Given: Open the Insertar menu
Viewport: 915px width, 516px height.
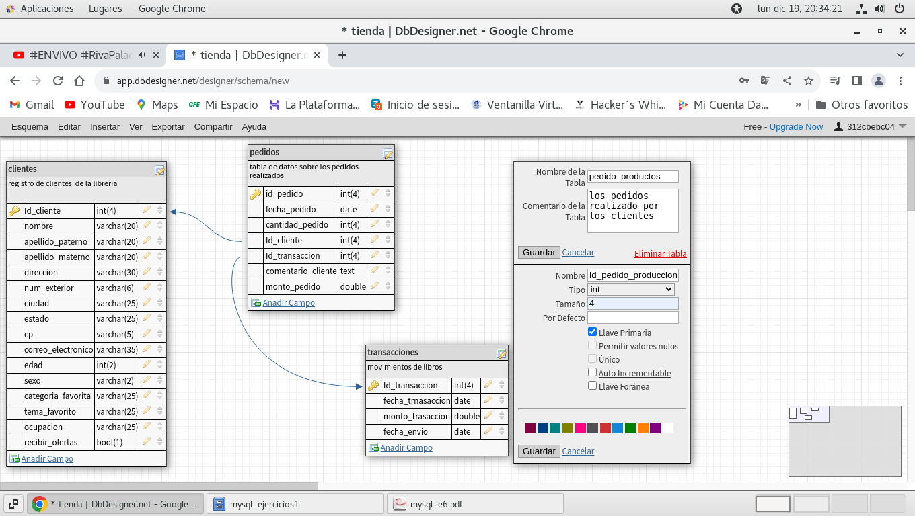Looking at the screenshot, I should coord(105,126).
